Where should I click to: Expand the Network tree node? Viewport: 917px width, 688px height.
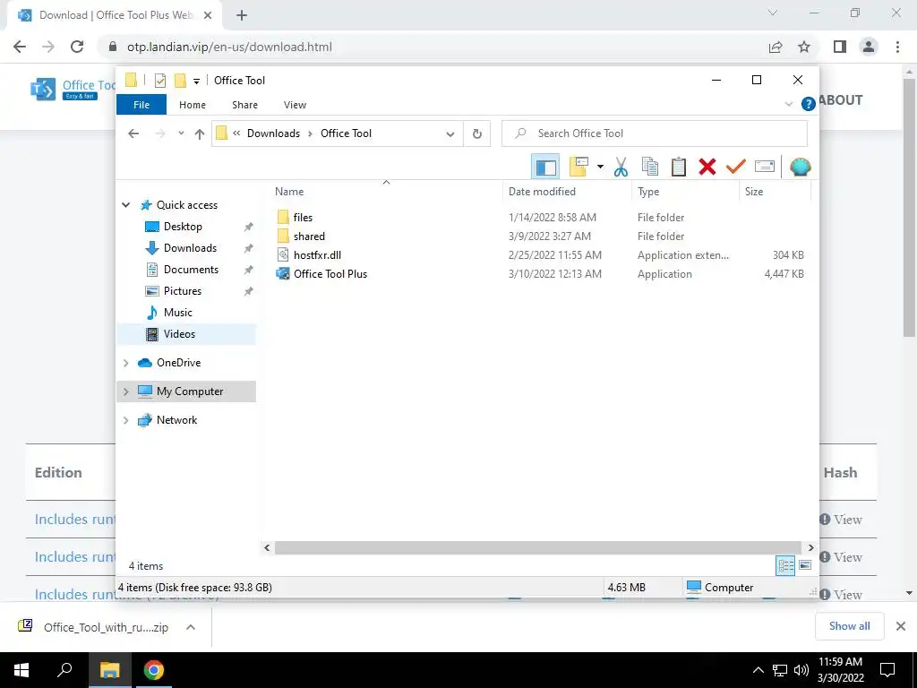pos(125,421)
